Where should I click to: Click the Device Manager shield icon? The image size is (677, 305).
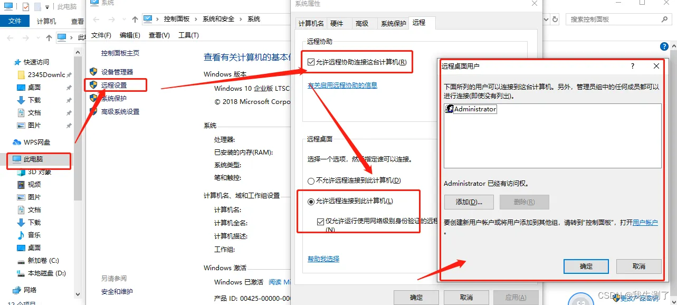click(93, 72)
